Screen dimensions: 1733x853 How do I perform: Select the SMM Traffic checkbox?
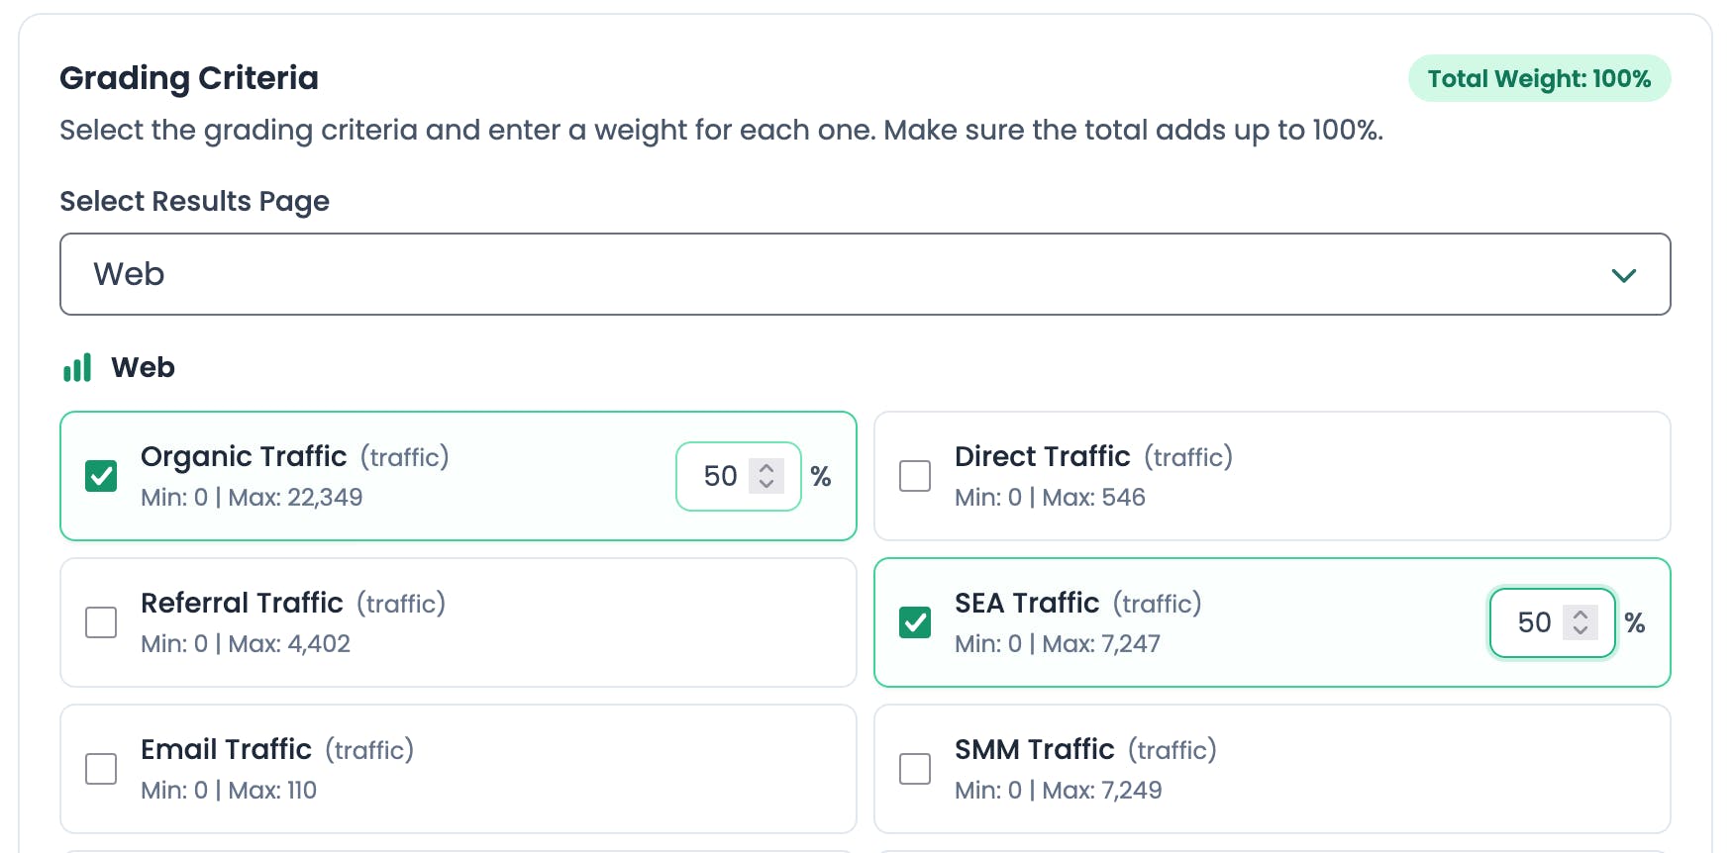tap(915, 769)
